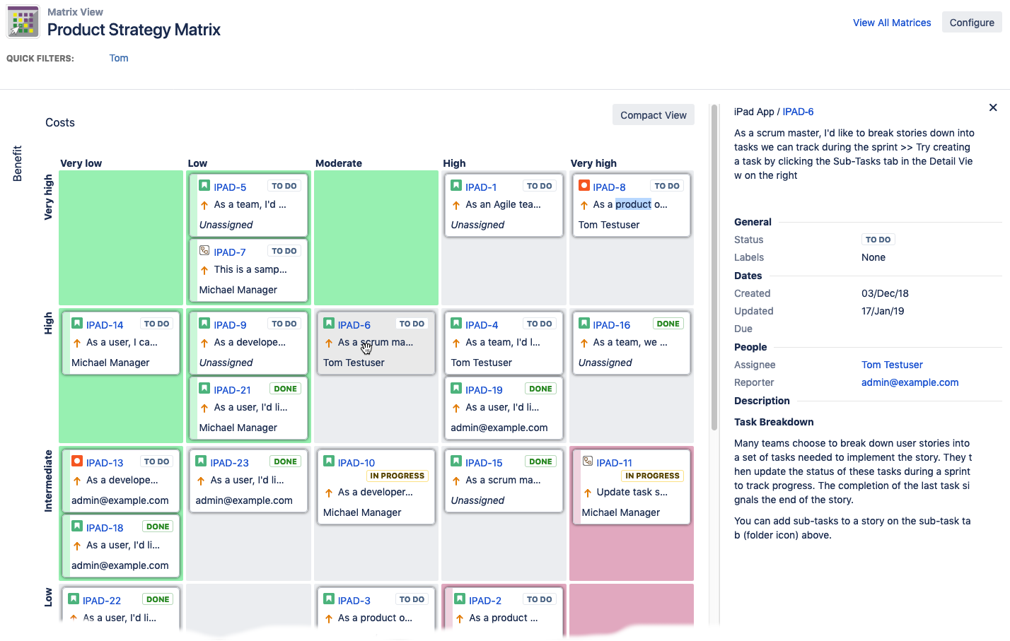Click TO DO status badge in detail panel

point(878,240)
